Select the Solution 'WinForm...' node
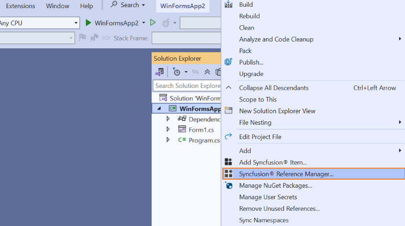This screenshot has width=405, height=226. pyautogui.click(x=195, y=98)
